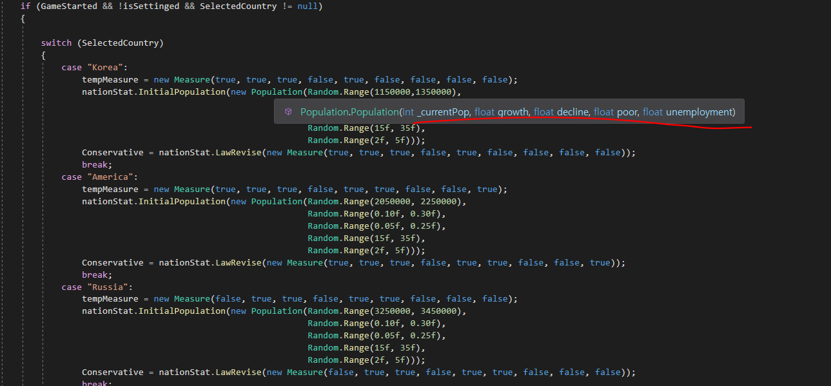The width and height of the screenshot is (831, 386).
Task: Click the "Korea" case string
Action: [x=105, y=68]
